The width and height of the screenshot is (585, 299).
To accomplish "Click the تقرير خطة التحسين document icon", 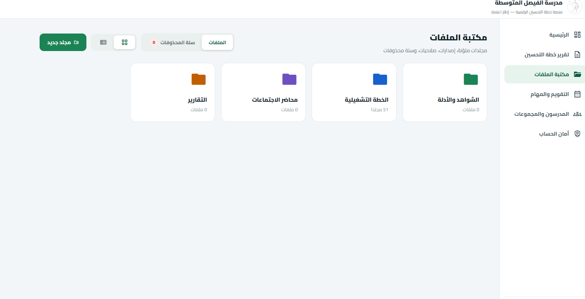I will point(577,54).
